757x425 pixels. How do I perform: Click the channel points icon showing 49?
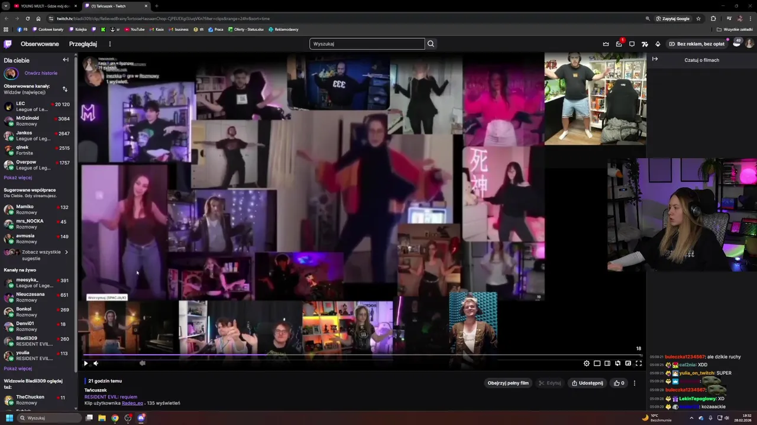click(x=736, y=43)
